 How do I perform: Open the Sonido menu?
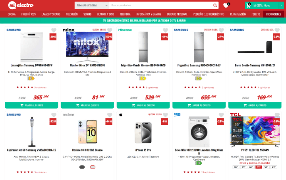[87, 14]
